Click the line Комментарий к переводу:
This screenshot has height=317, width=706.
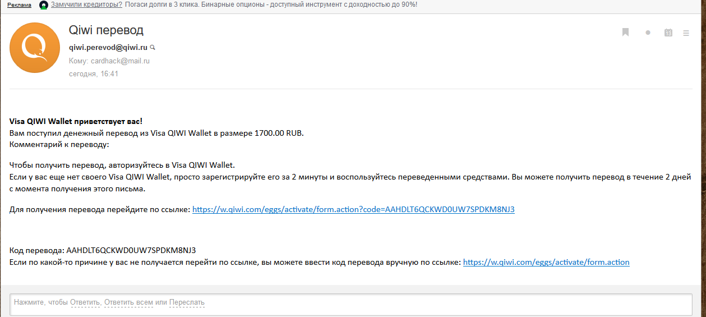[x=59, y=144]
